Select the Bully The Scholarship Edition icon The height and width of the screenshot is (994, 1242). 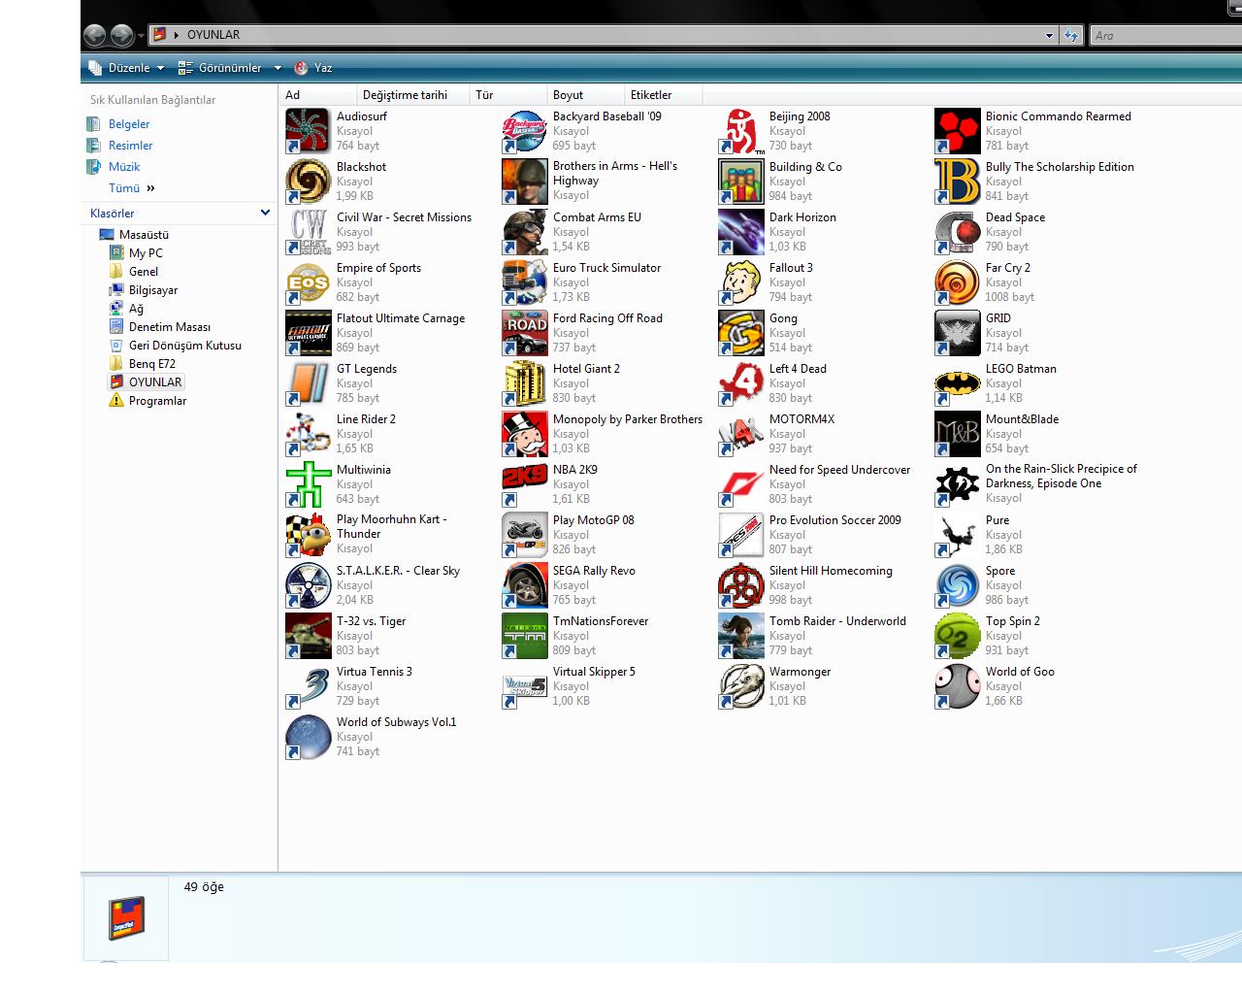coord(958,182)
